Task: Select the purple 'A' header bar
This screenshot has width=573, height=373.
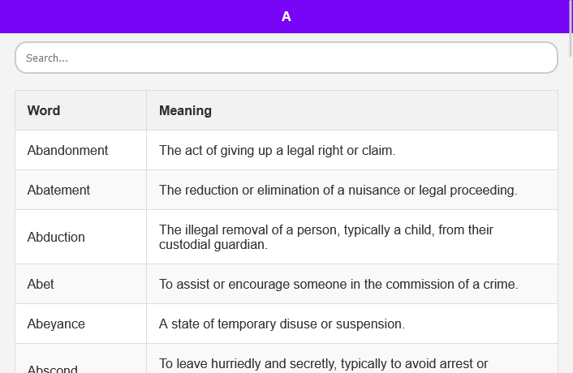Action: tap(285, 16)
